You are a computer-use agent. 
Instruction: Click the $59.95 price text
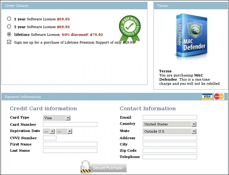(x=63, y=19)
